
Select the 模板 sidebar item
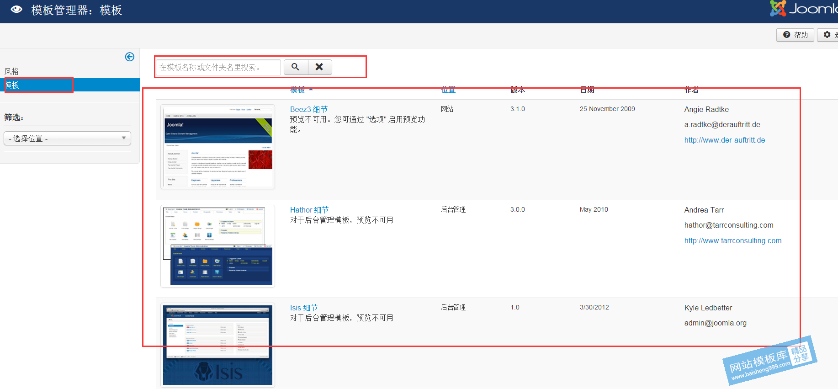[x=70, y=85]
